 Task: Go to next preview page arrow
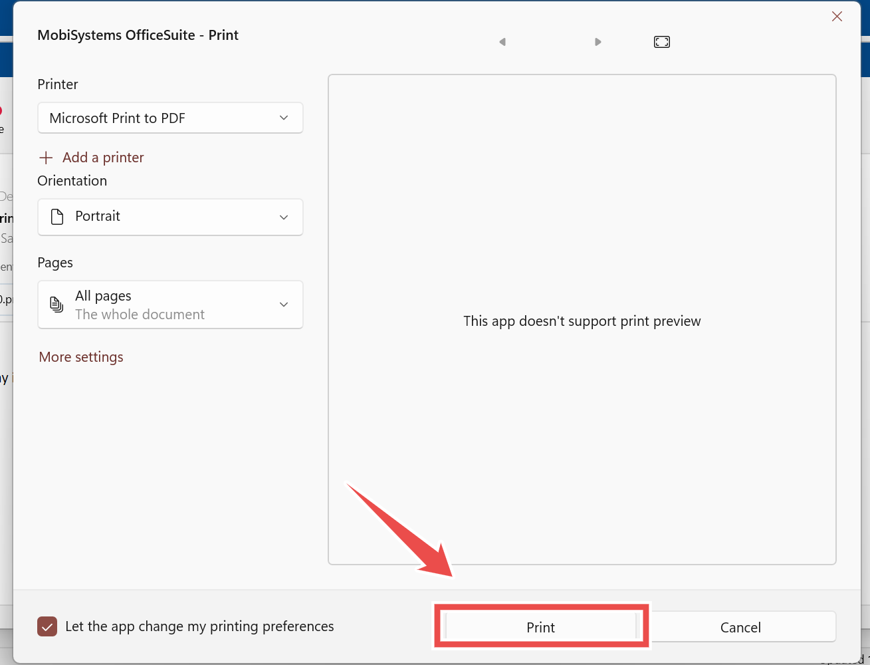point(598,42)
